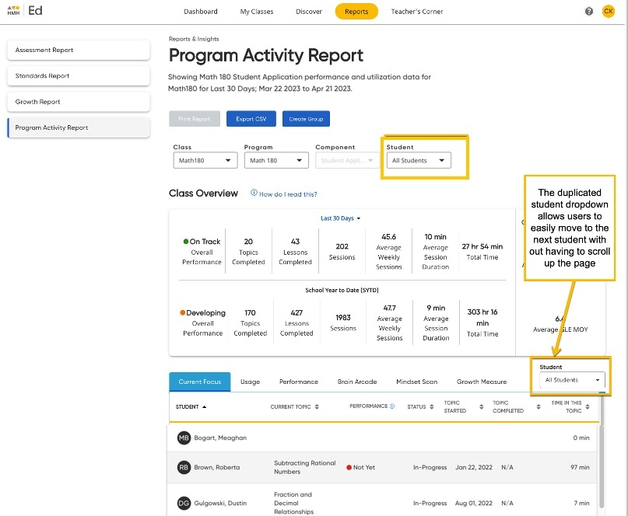628x516 pixels.
Task: Sort by Time In This Topic arrows
Action: click(x=588, y=406)
